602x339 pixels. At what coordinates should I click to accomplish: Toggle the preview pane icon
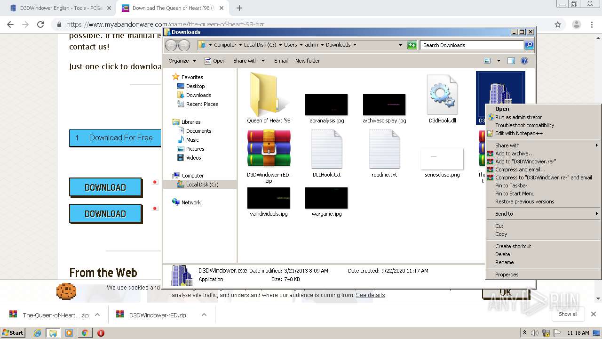511,61
